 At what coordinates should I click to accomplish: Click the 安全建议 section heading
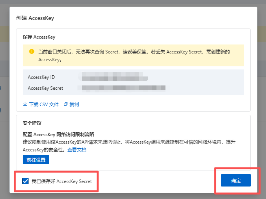32,123
